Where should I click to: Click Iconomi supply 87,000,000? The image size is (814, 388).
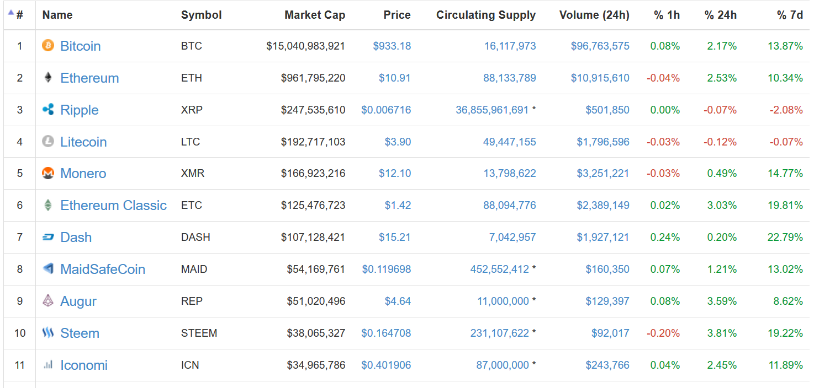coord(503,365)
